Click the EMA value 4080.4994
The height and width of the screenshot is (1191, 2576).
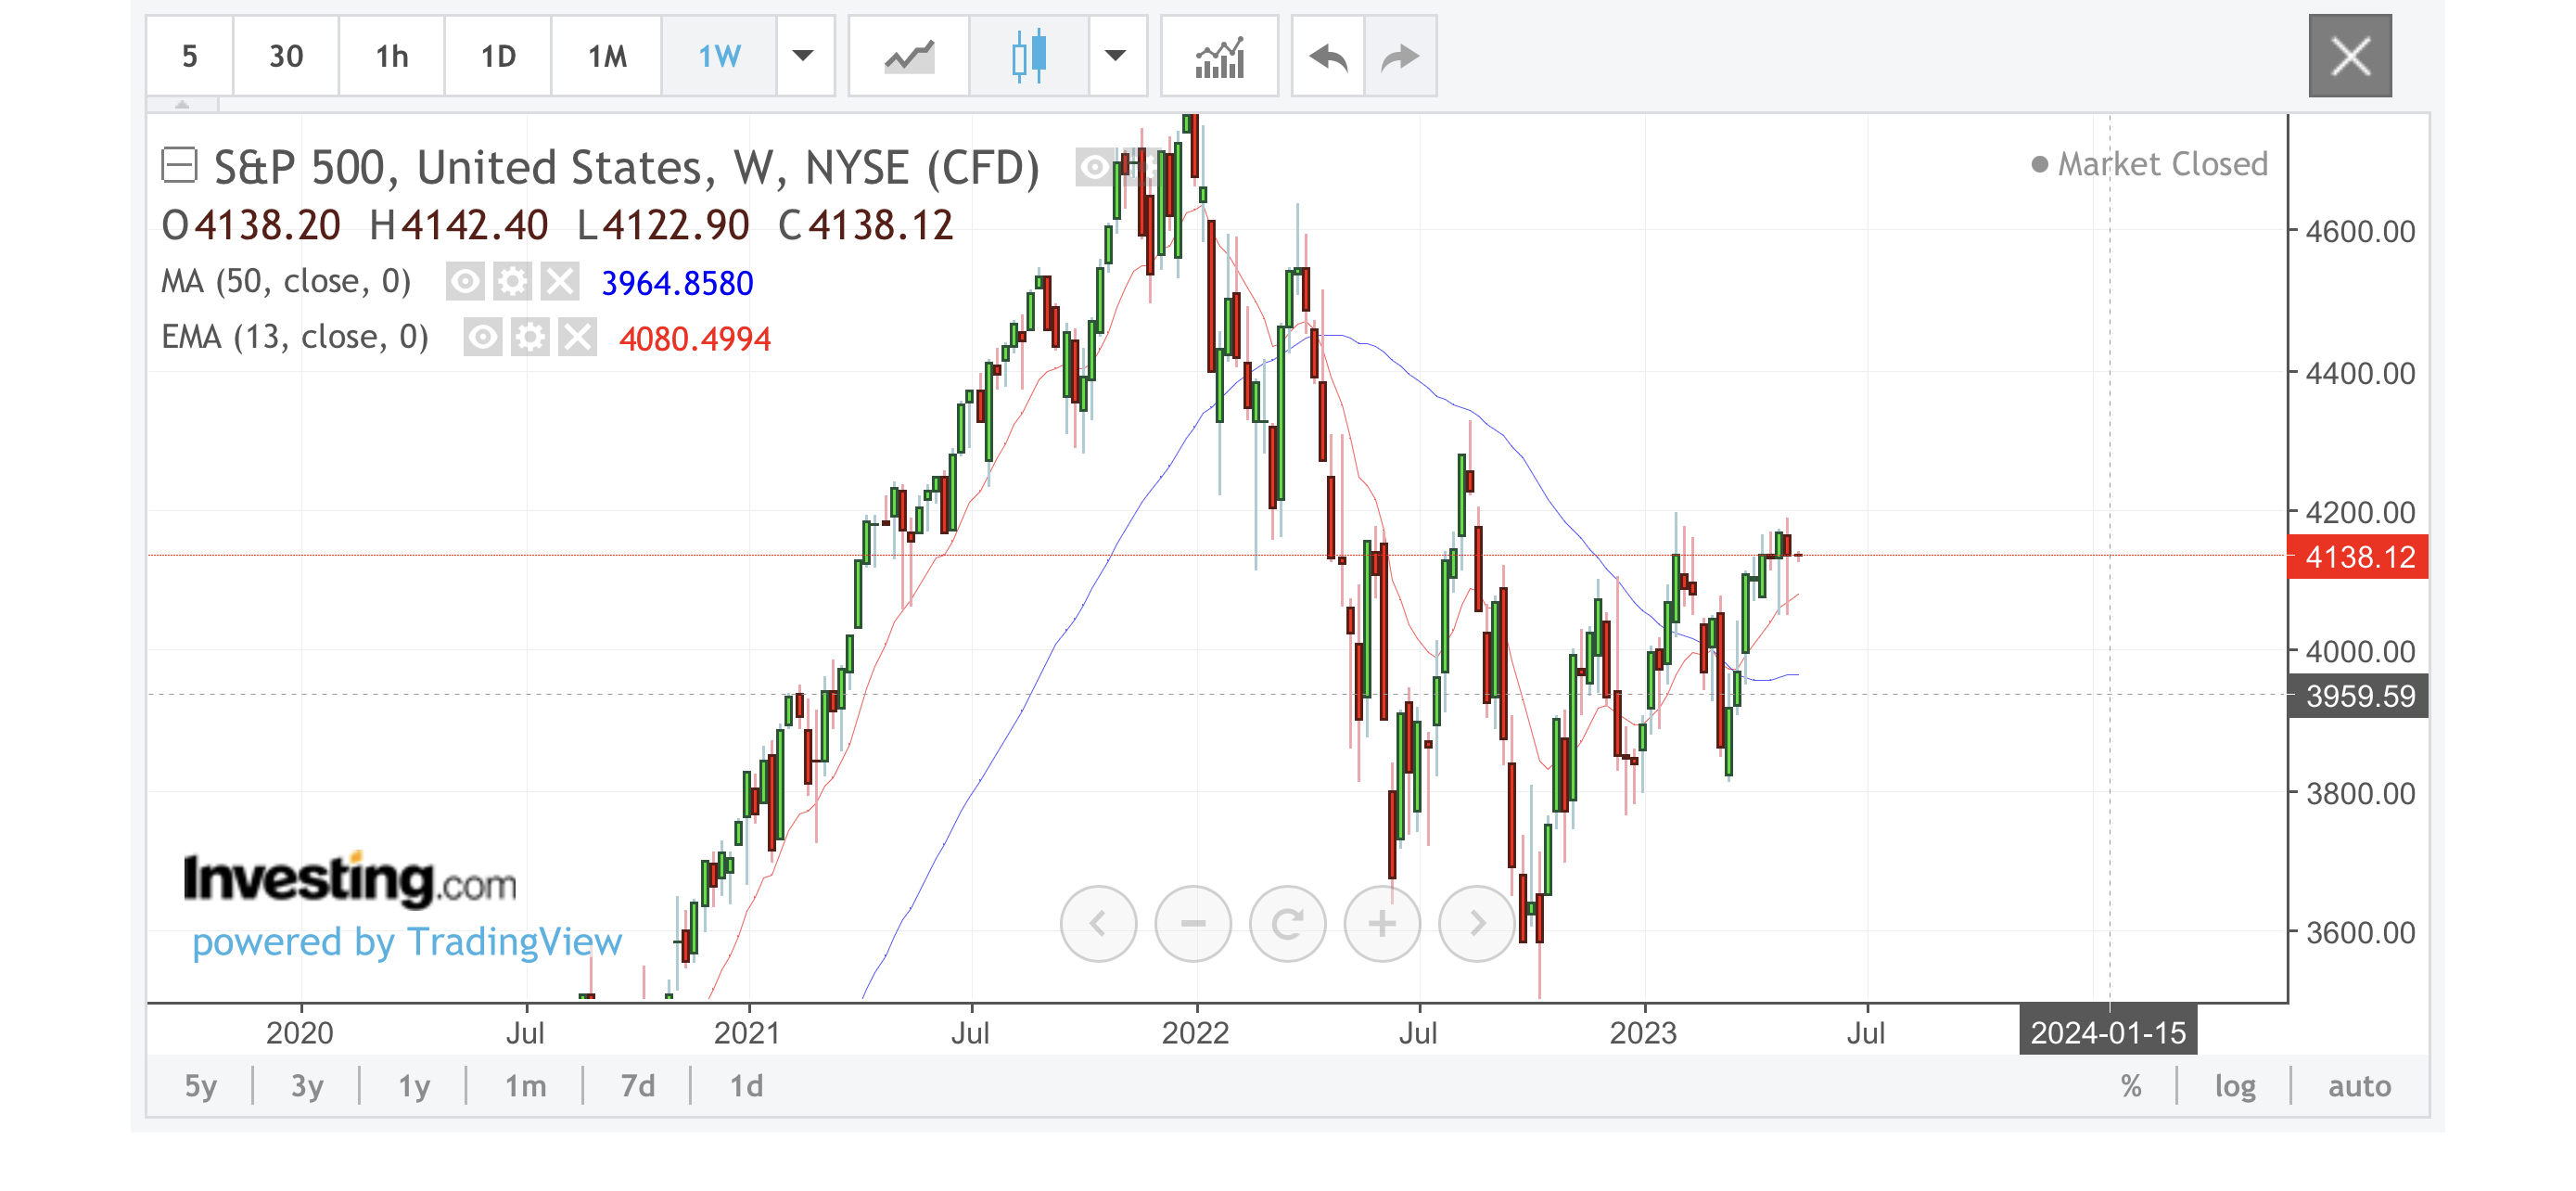[x=695, y=339]
